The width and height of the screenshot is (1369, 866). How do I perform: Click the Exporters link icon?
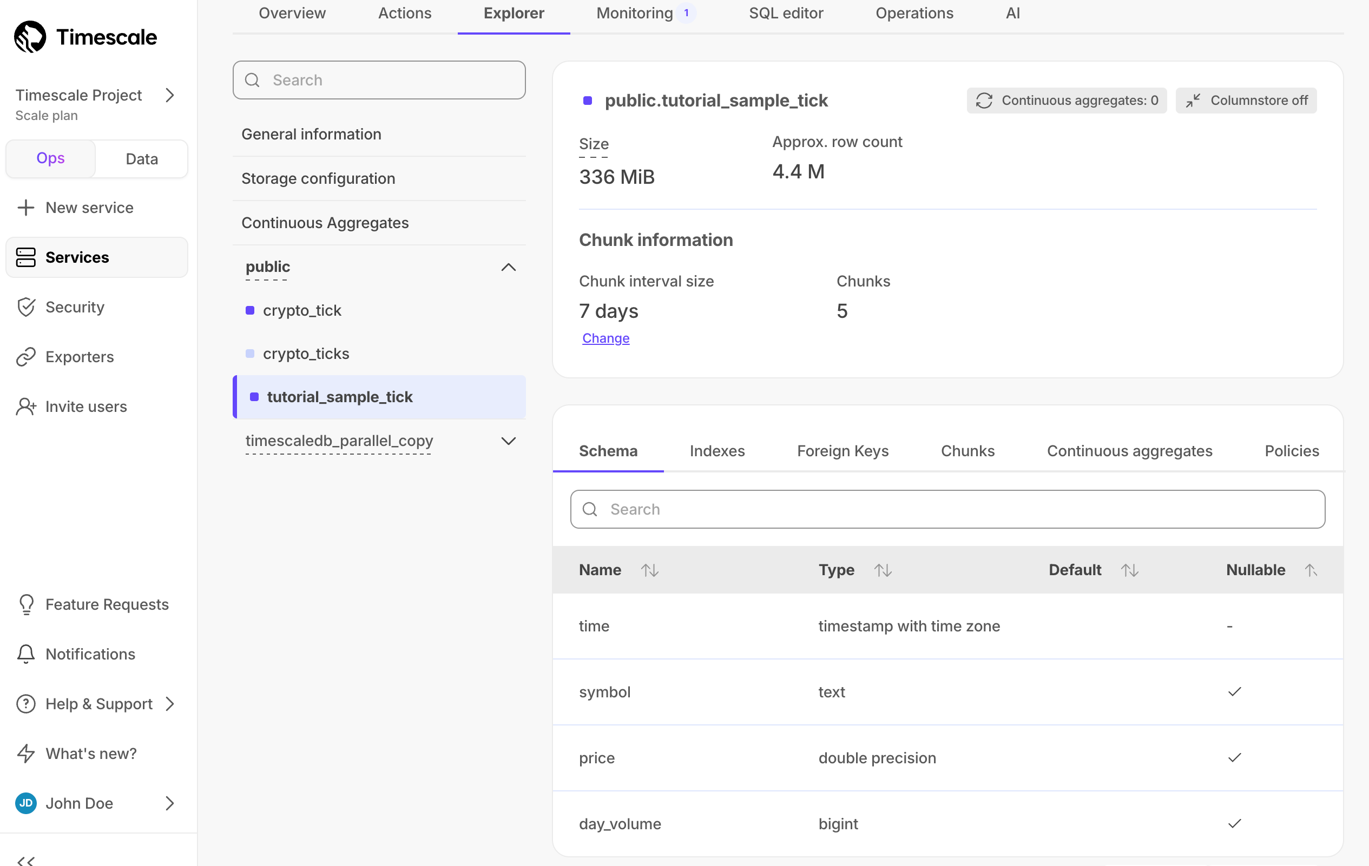point(25,357)
